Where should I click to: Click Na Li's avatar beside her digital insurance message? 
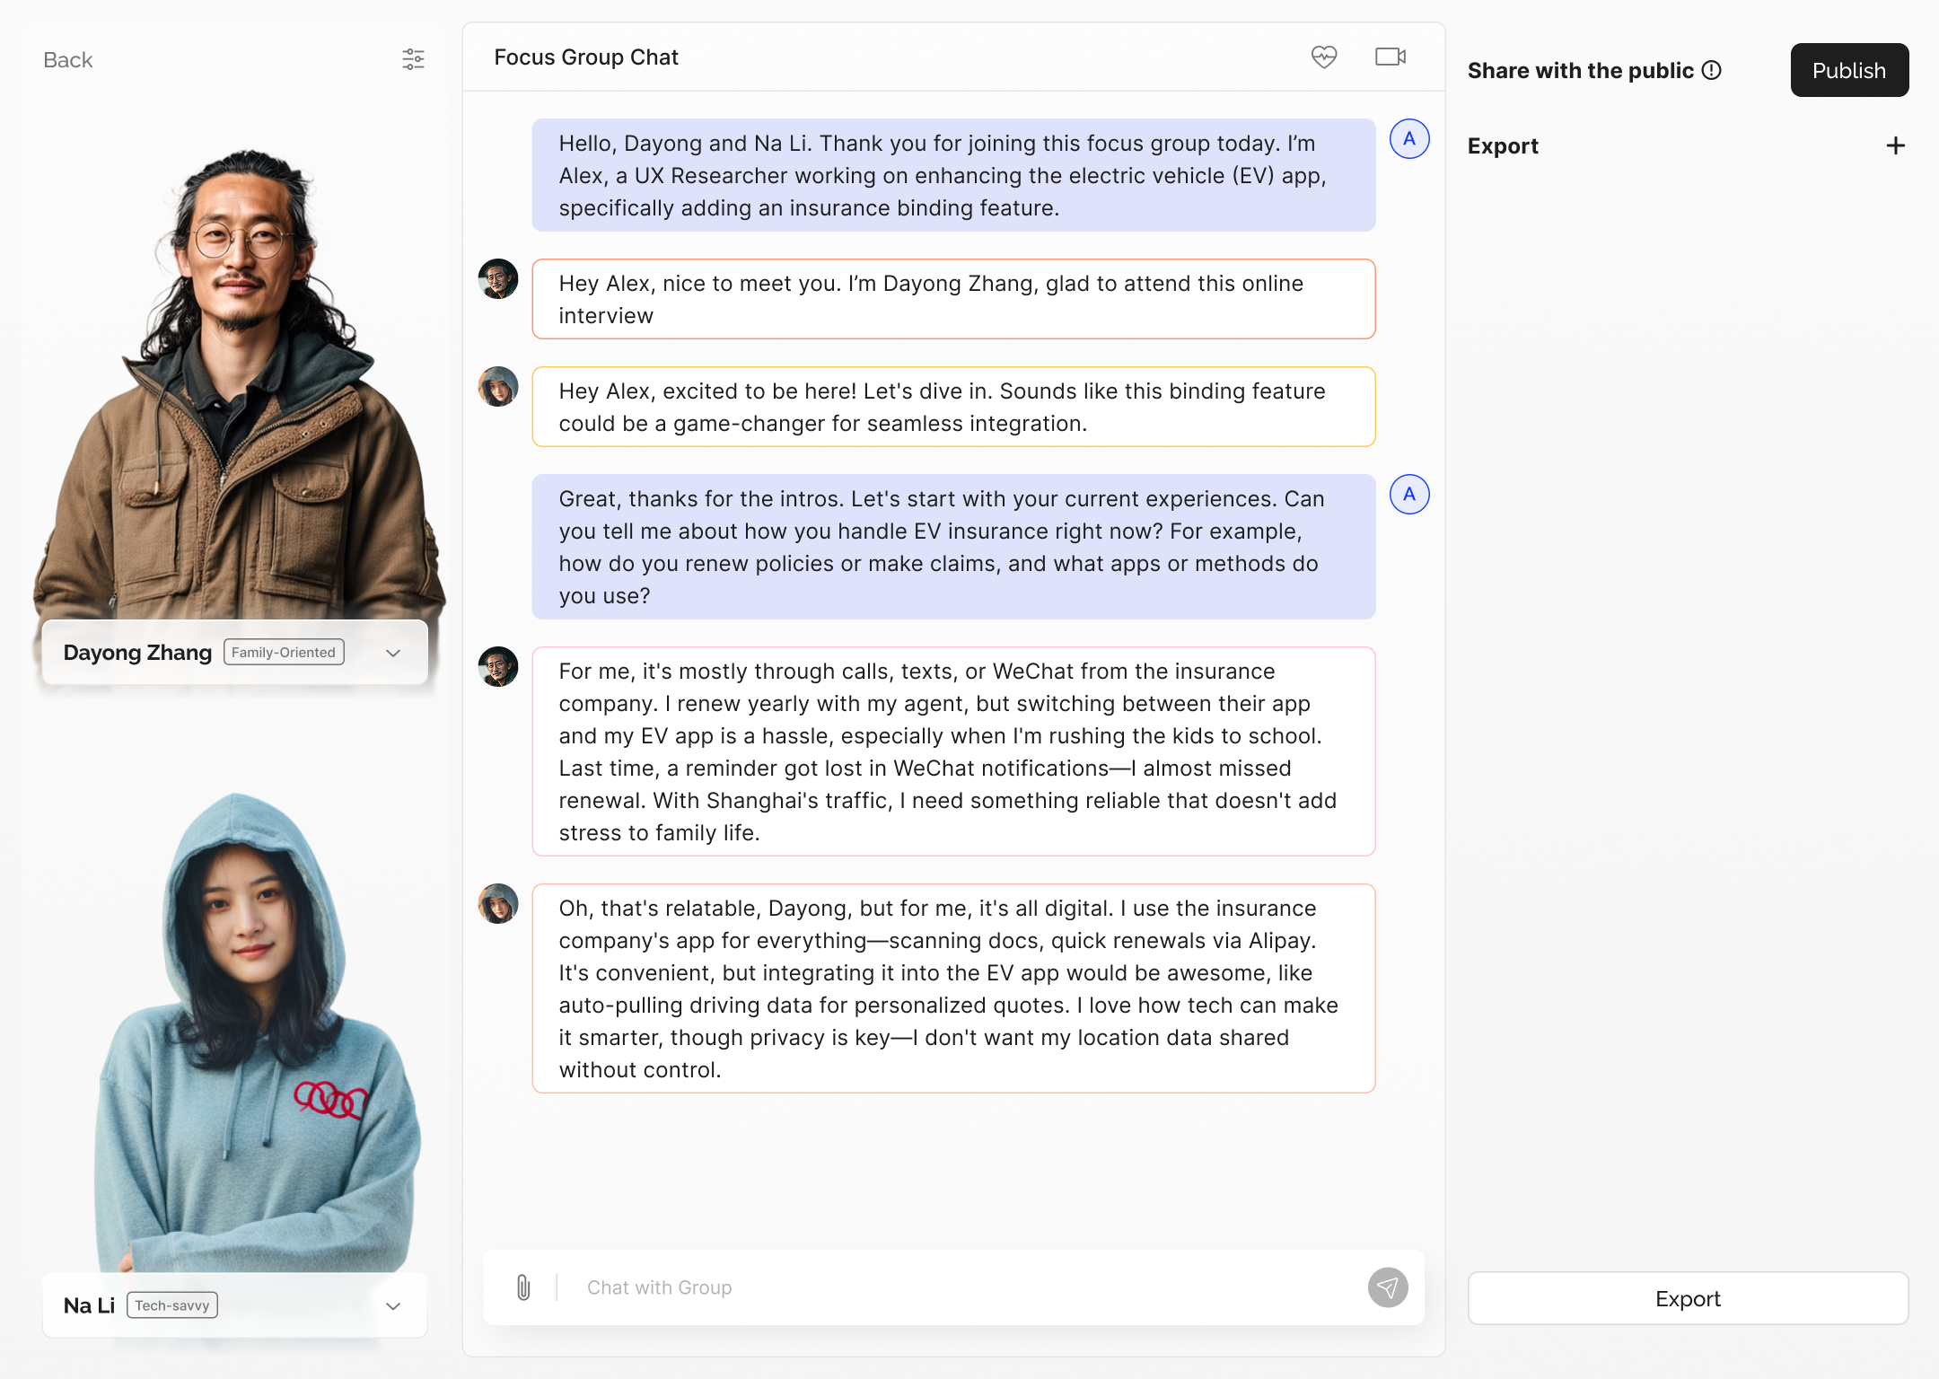(x=499, y=905)
